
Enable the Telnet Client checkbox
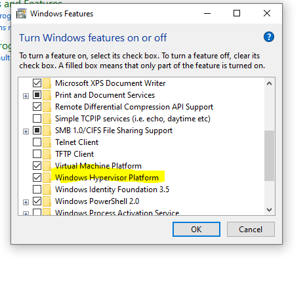tap(37, 142)
